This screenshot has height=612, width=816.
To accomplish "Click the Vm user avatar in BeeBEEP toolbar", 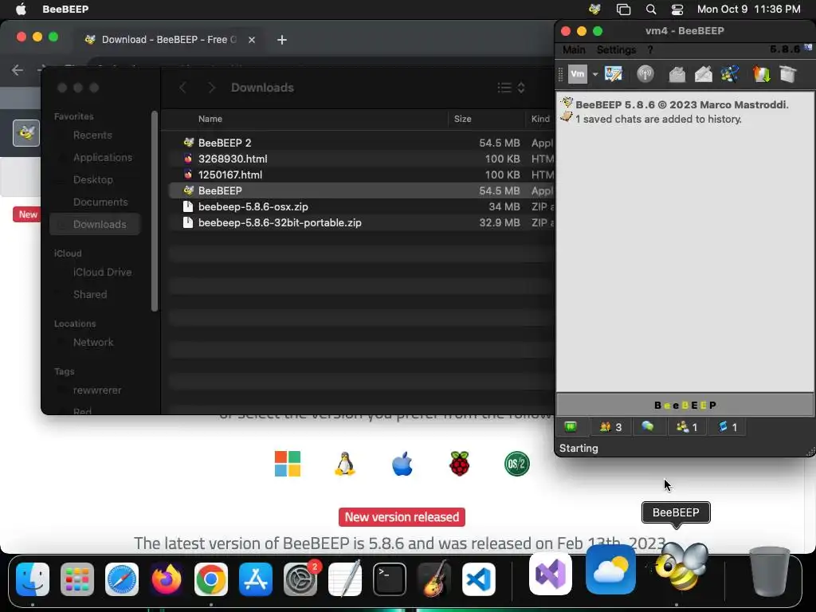I will click(578, 74).
